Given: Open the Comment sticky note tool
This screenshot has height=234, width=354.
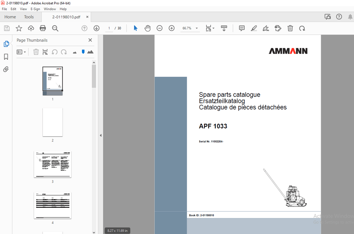Looking at the screenshot, I should 242,28.
